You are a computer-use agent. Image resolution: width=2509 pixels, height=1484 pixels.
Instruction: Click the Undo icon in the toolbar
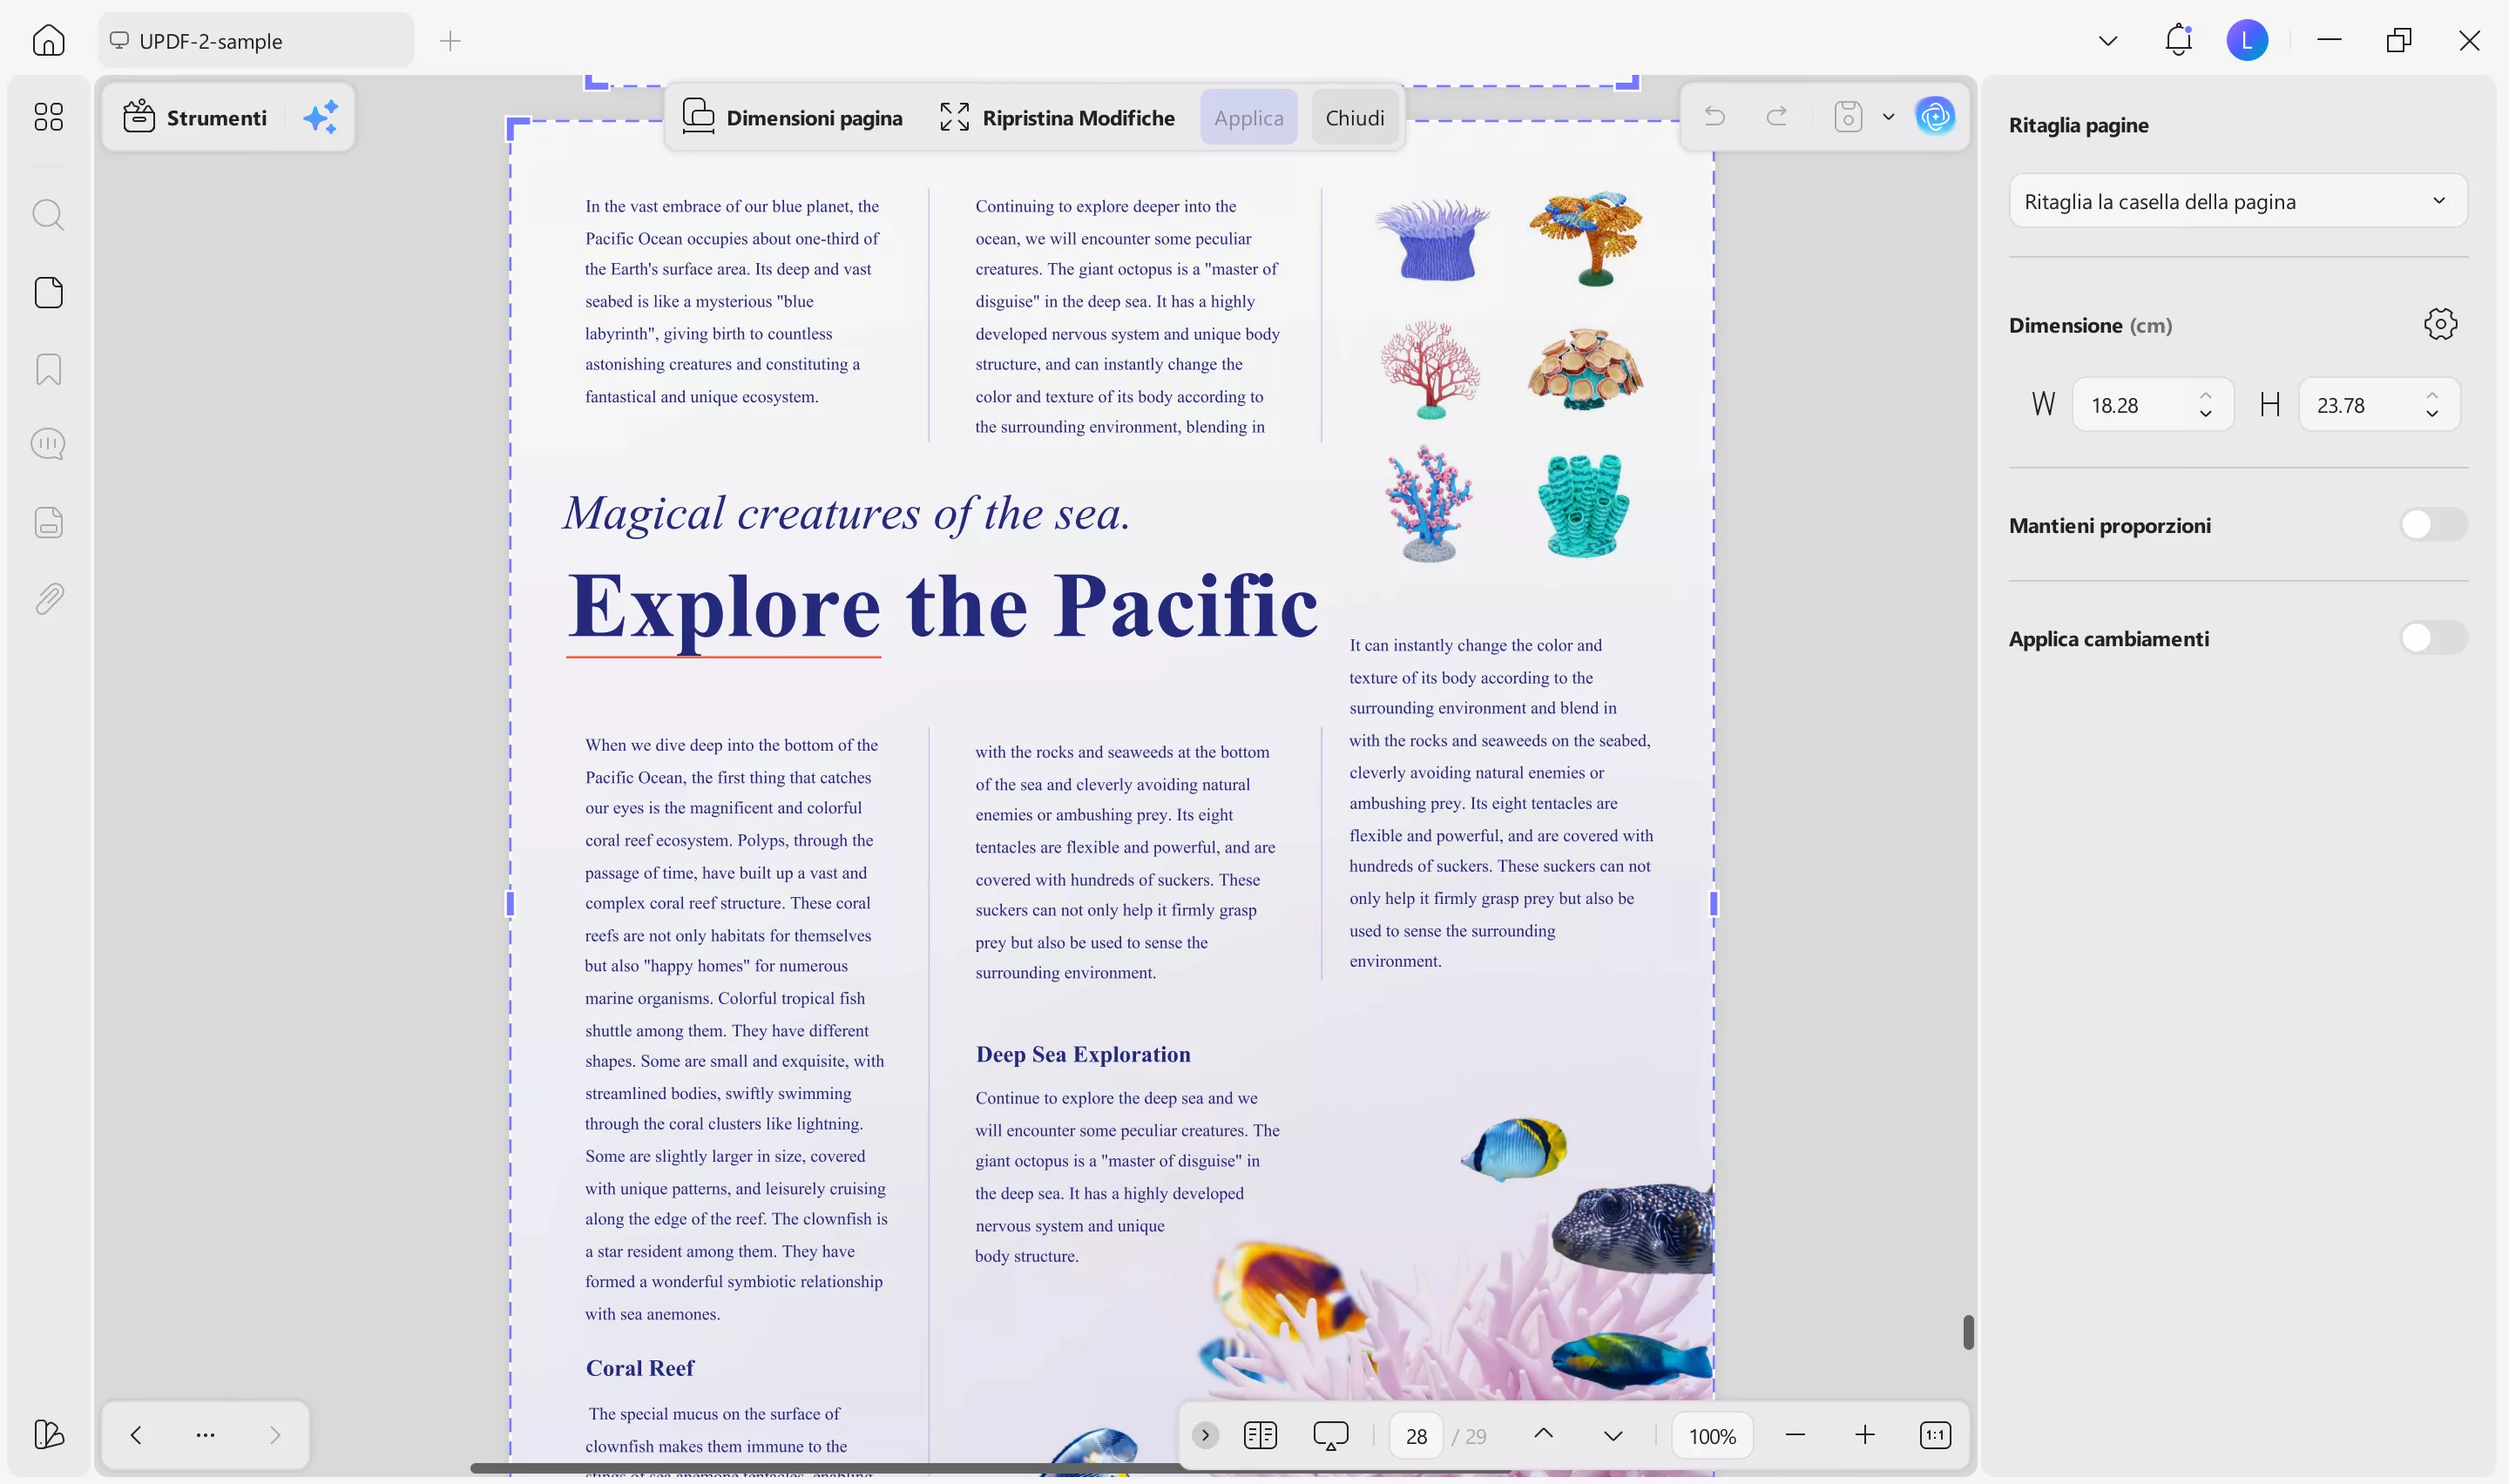tap(1714, 116)
